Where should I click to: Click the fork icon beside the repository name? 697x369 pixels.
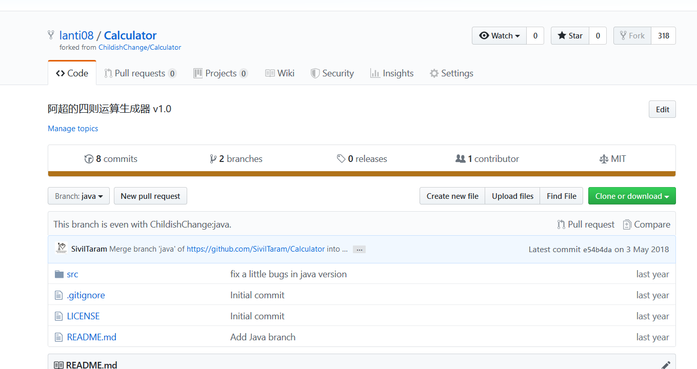click(x=51, y=35)
